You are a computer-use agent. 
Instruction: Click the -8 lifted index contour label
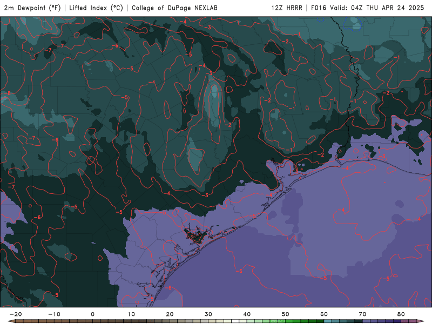click(x=8, y=93)
